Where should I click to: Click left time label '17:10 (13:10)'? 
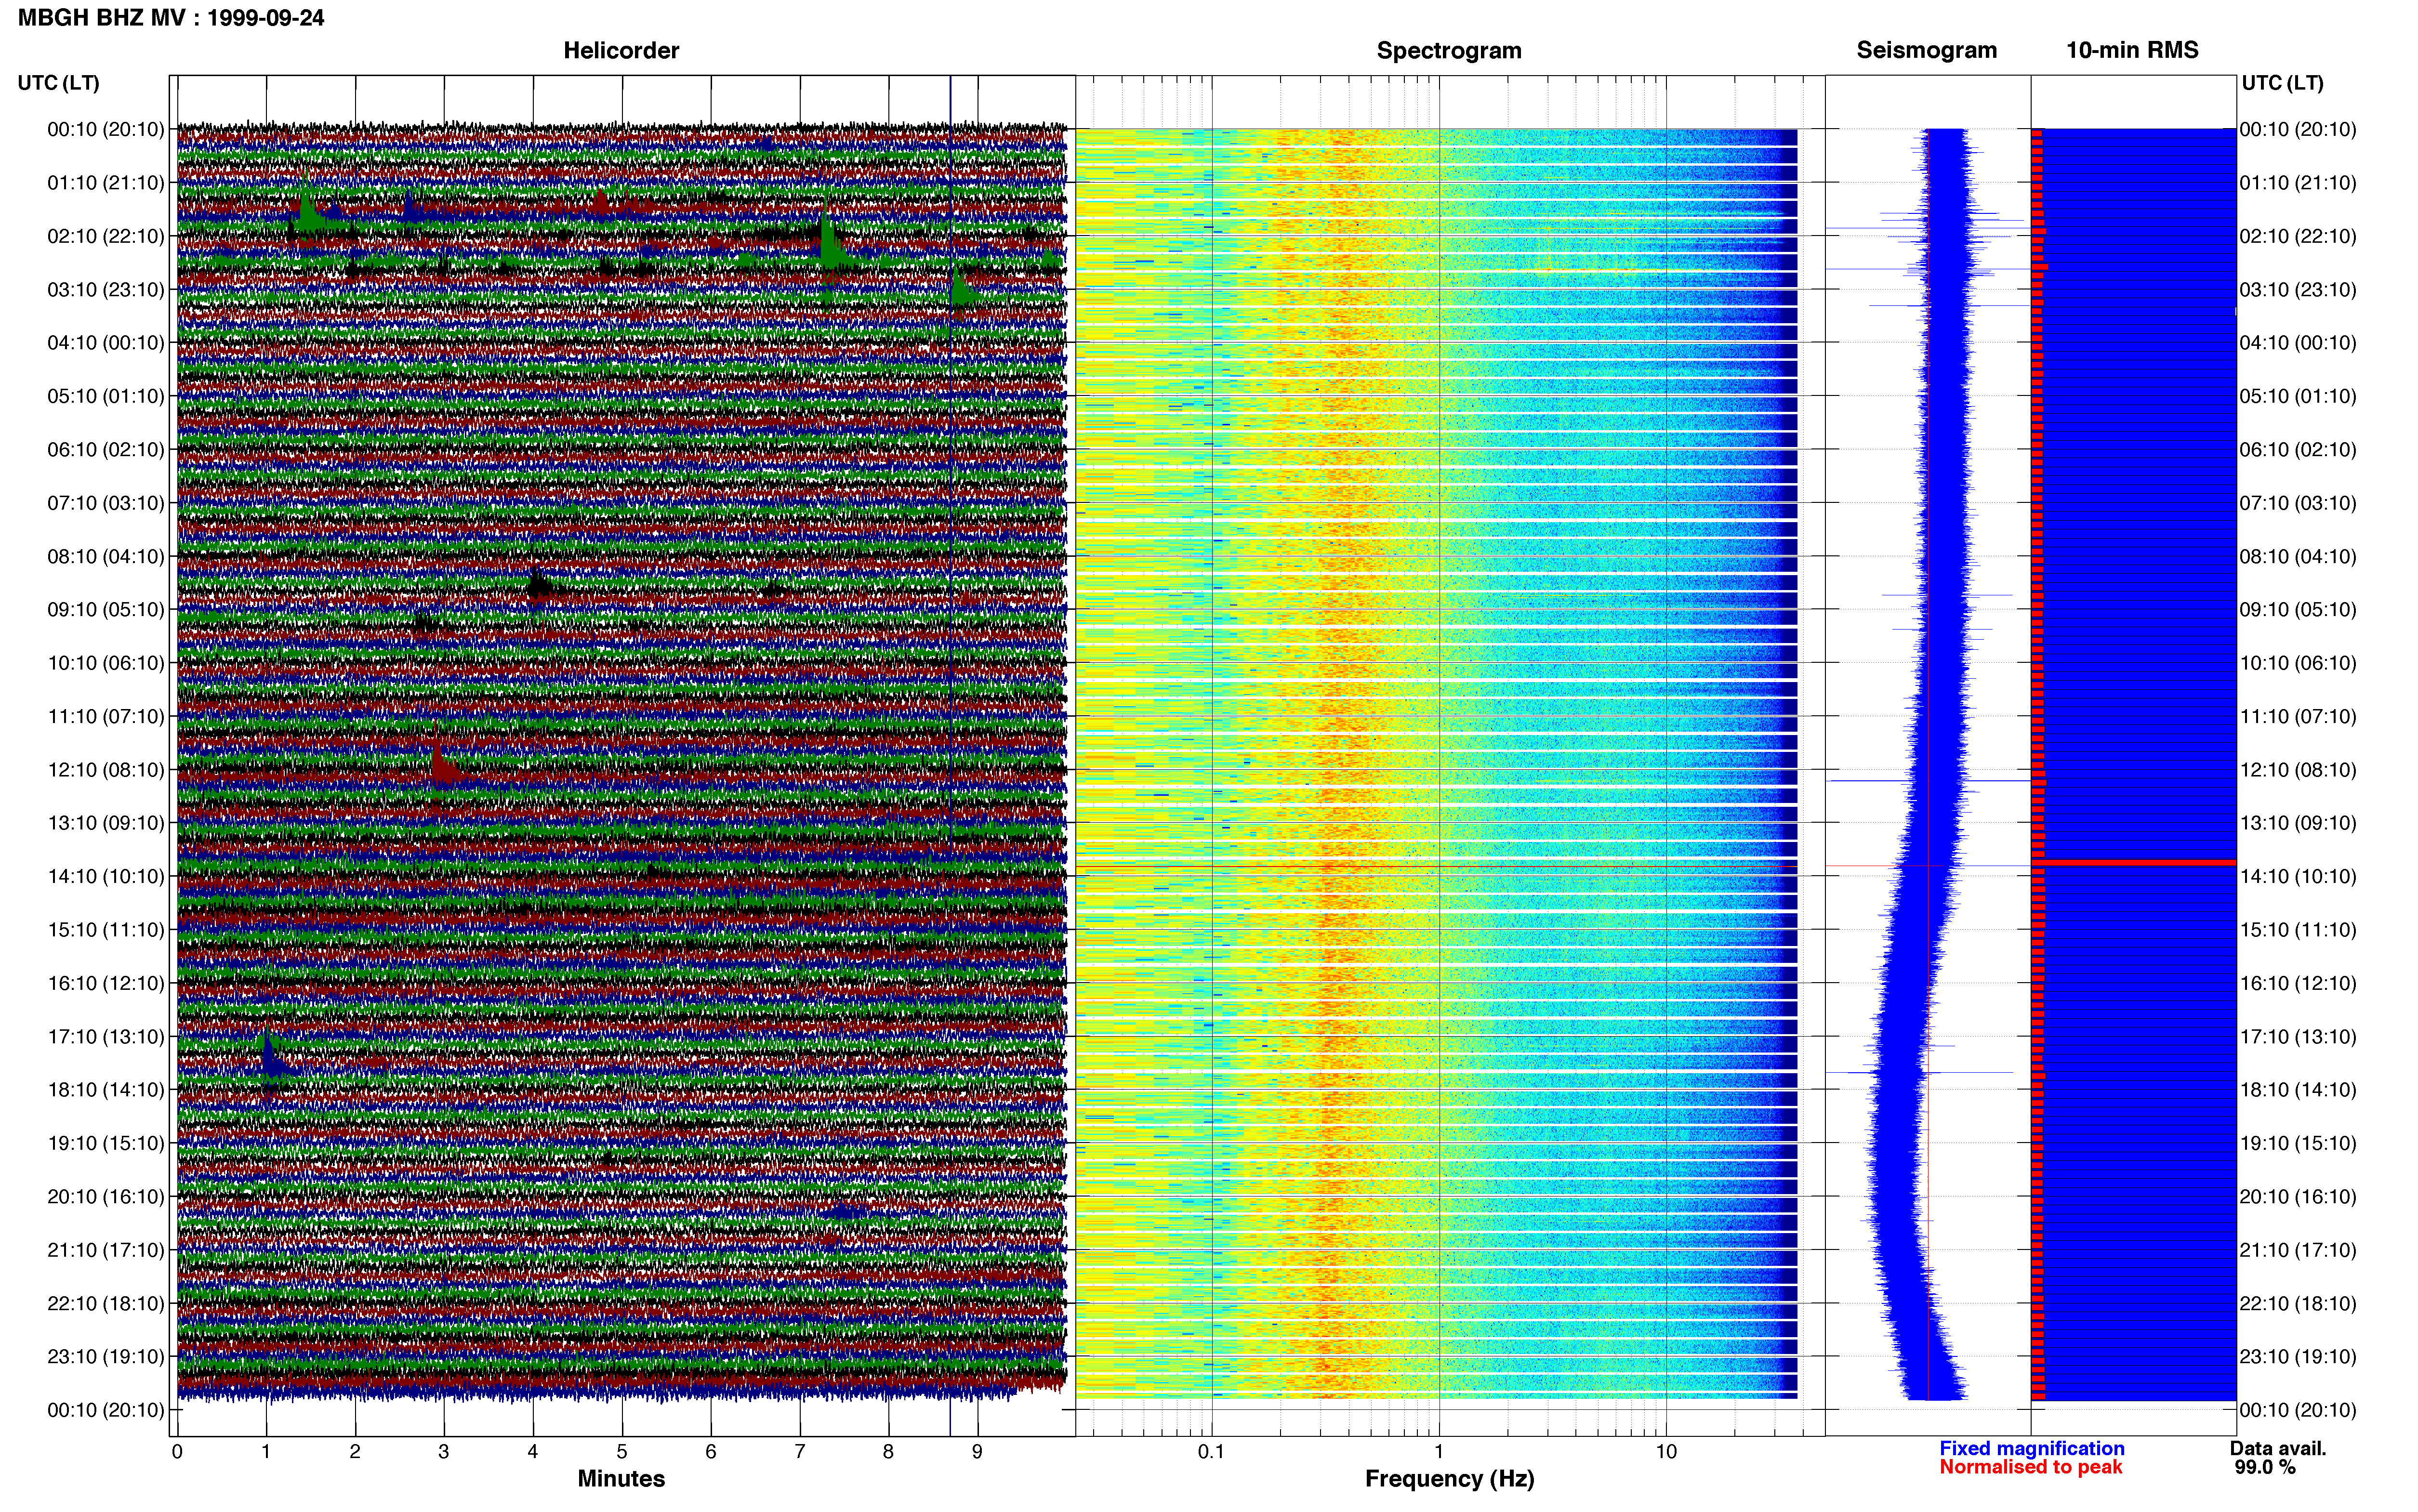pyautogui.click(x=106, y=1036)
